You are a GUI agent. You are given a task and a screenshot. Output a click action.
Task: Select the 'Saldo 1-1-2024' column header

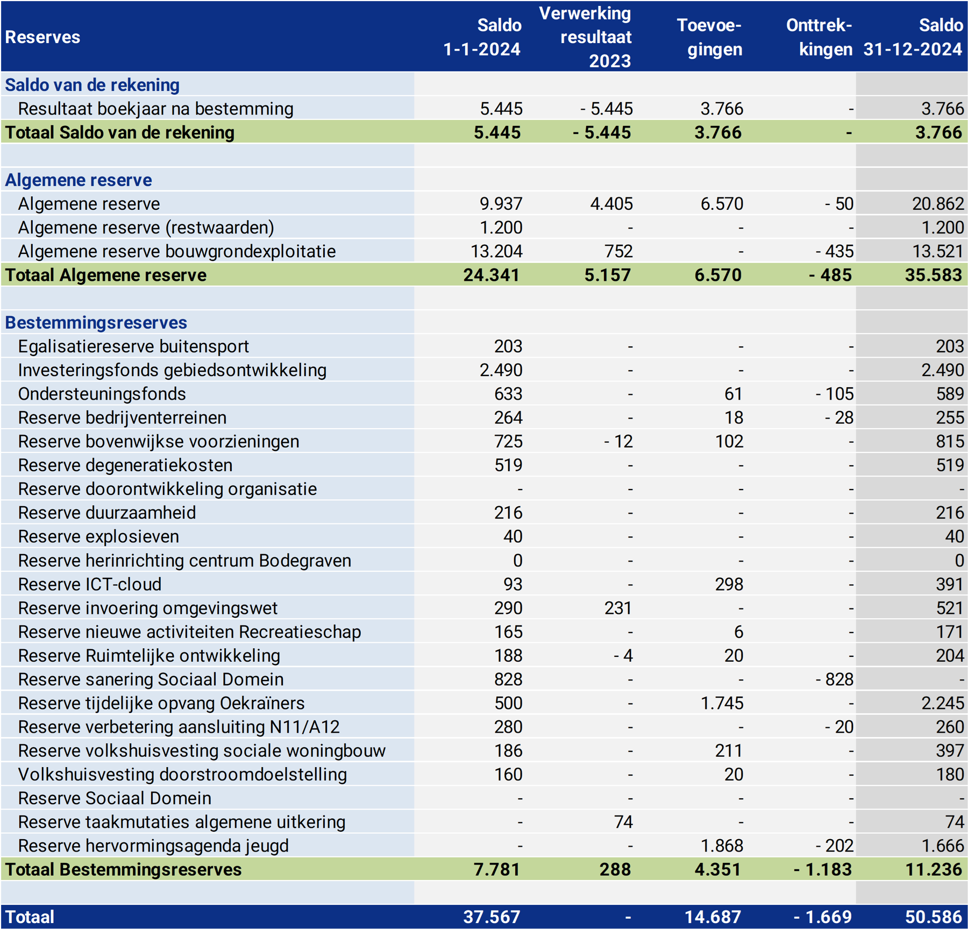pos(482,37)
